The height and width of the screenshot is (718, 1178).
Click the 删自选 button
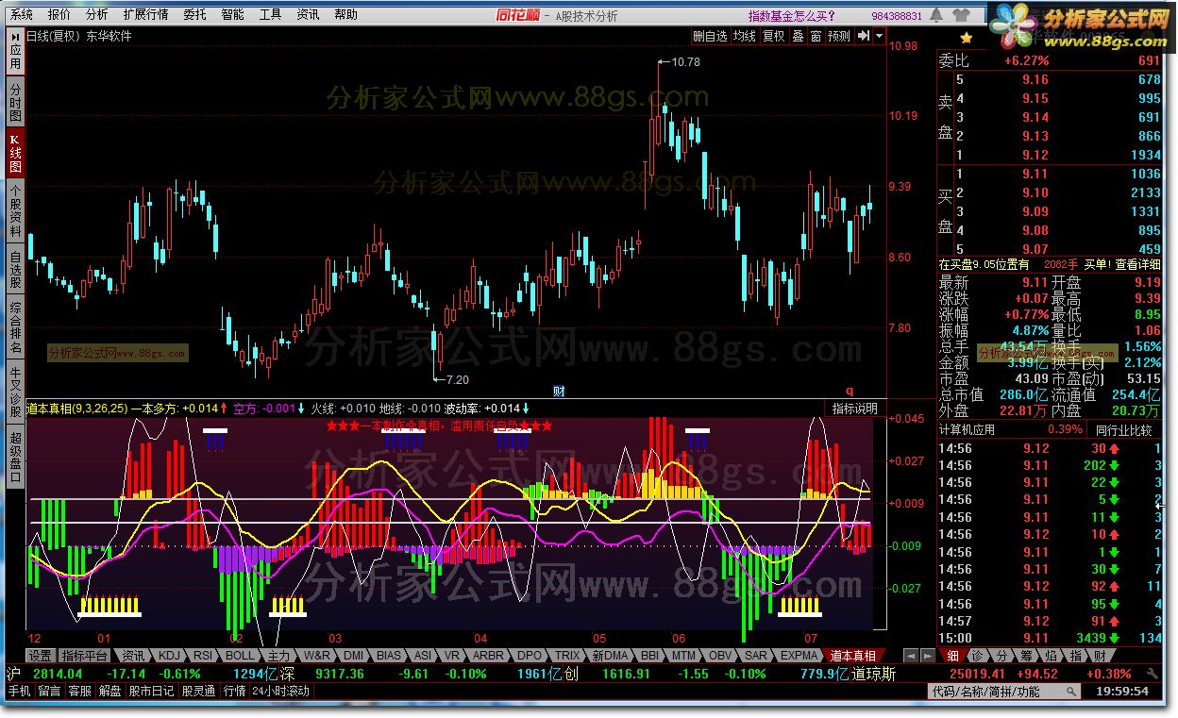coord(710,36)
